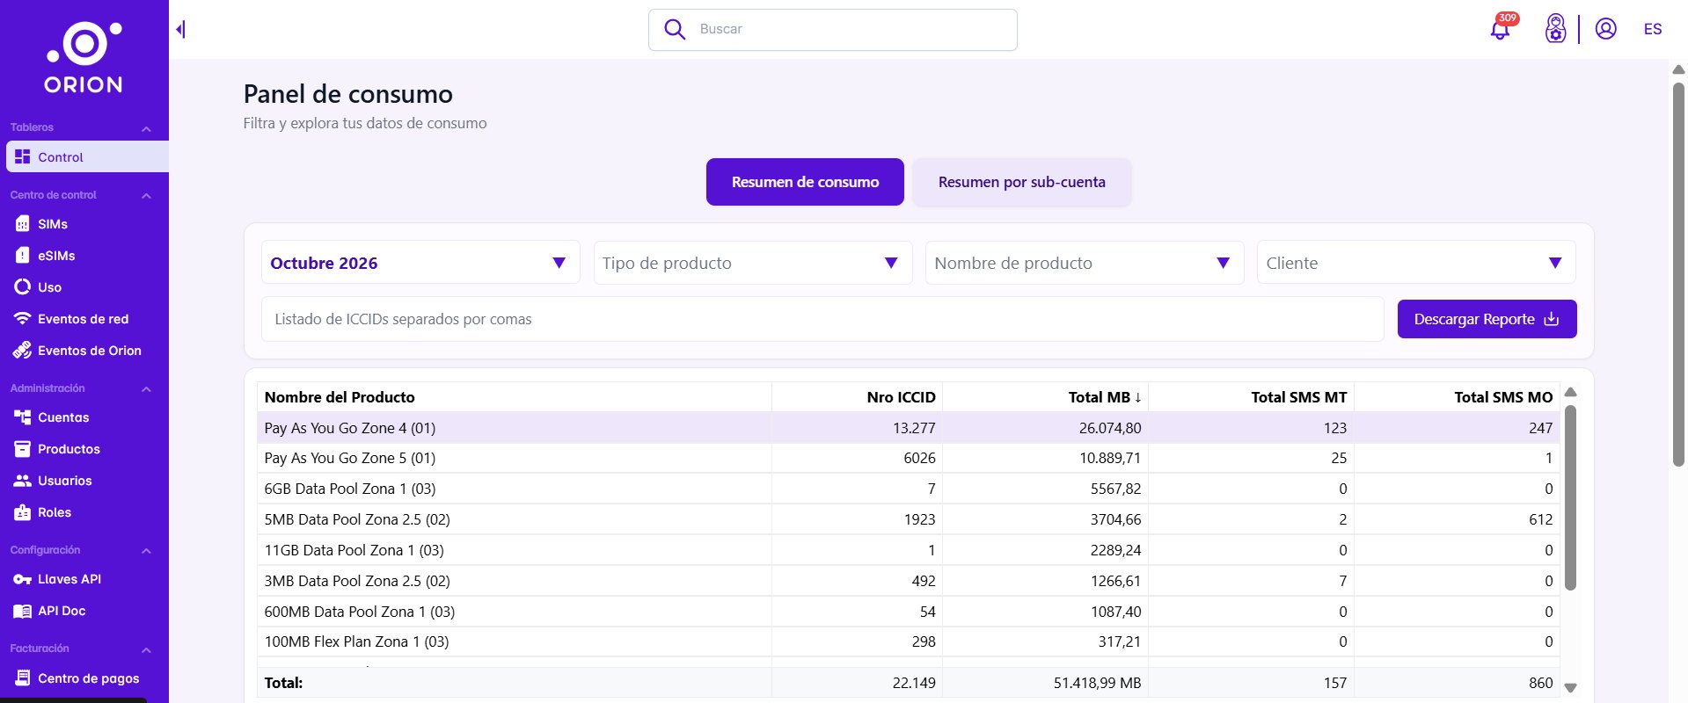Collapse the Tableros section chevron
Screen dimensions: 1688x703
click(x=146, y=129)
